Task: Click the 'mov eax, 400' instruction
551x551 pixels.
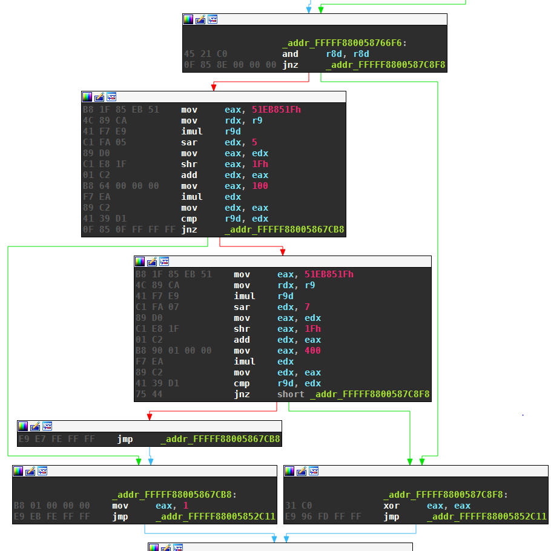Action: pyautogui.click(x=277, y=351)
